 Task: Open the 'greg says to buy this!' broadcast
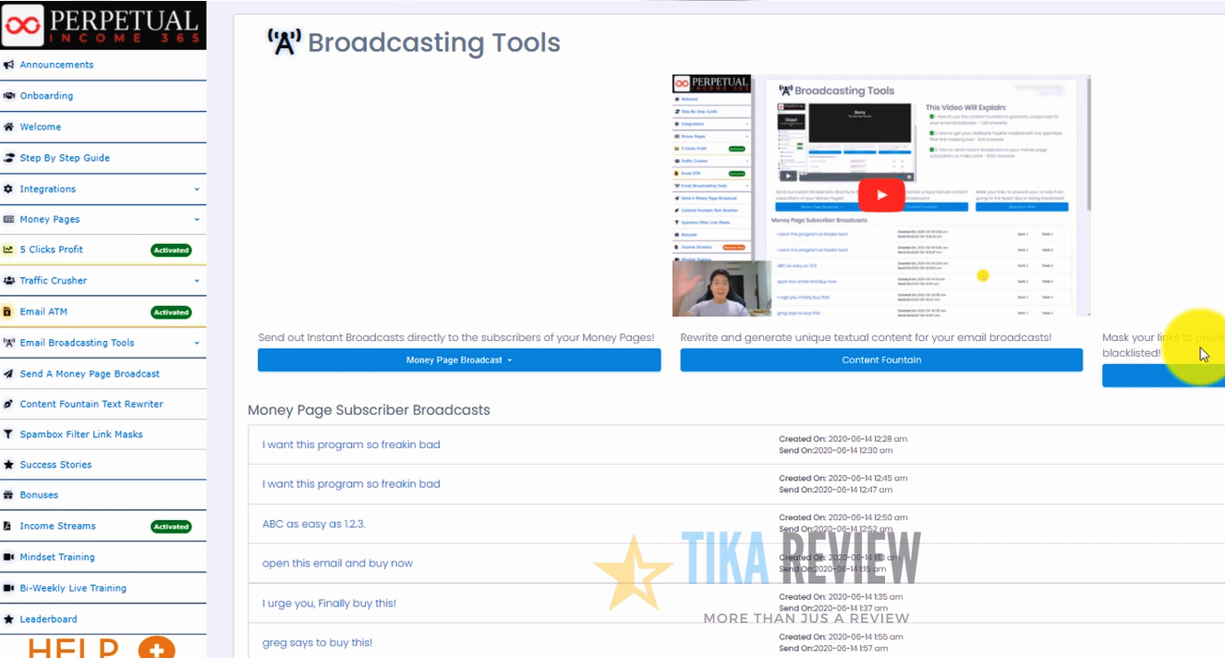coord(317,642)
